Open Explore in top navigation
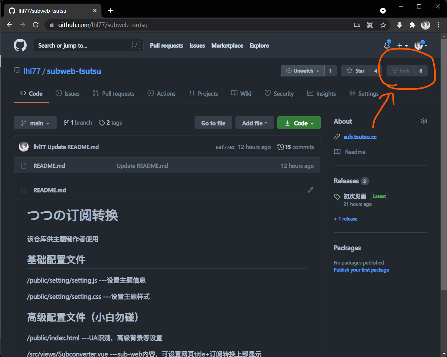This screenshot has width=447, height=357. tap(259, 46)
